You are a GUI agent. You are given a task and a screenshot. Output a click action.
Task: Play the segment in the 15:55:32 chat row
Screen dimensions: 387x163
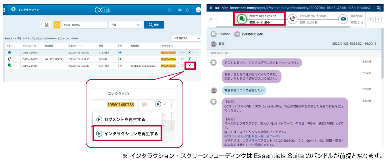[x=189, y=66]
